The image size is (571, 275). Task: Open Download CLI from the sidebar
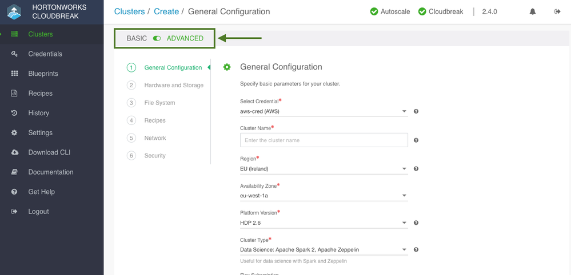point(49,152)
